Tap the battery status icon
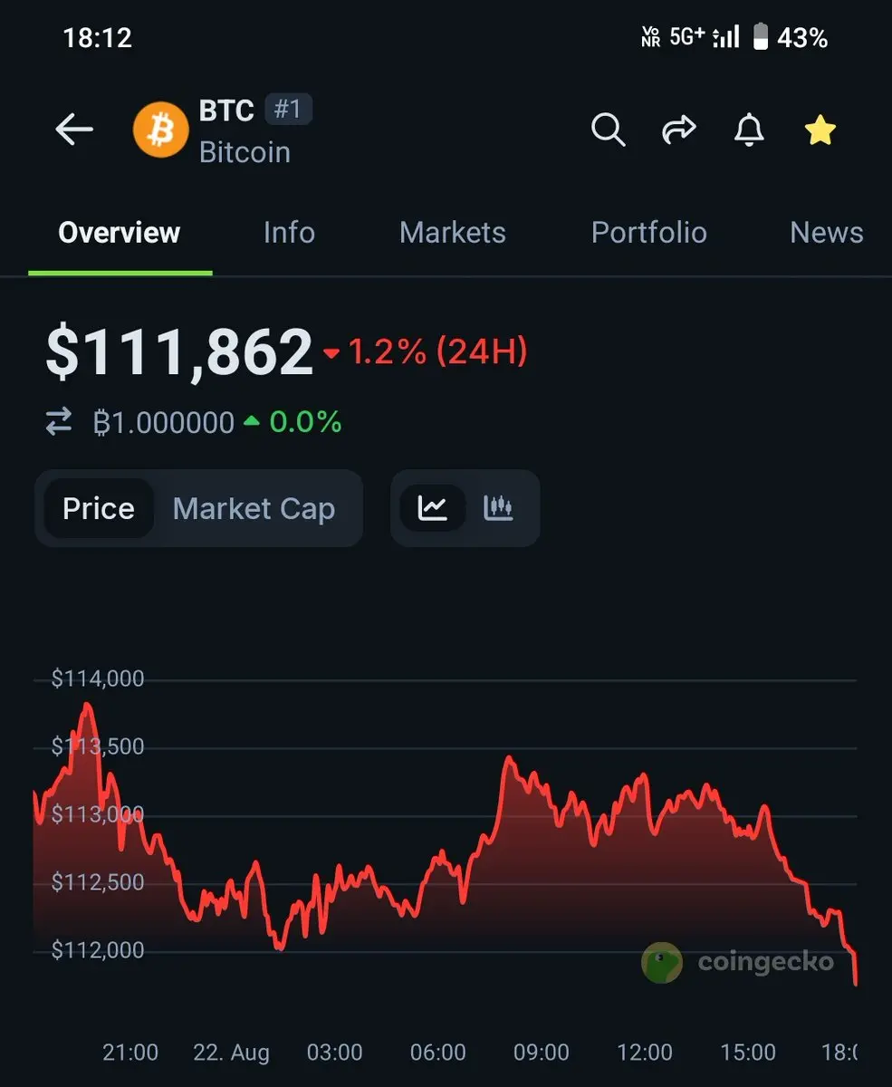Screen dimensions: 892x1087 [x=761, y=37]
